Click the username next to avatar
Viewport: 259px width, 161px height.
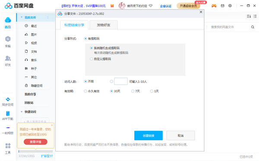[x=137, y=6]
